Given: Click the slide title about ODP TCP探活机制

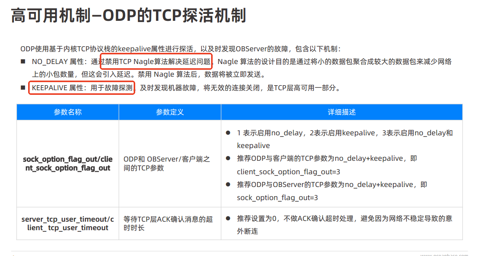Looking at the screenshot, I should [128, 16].
